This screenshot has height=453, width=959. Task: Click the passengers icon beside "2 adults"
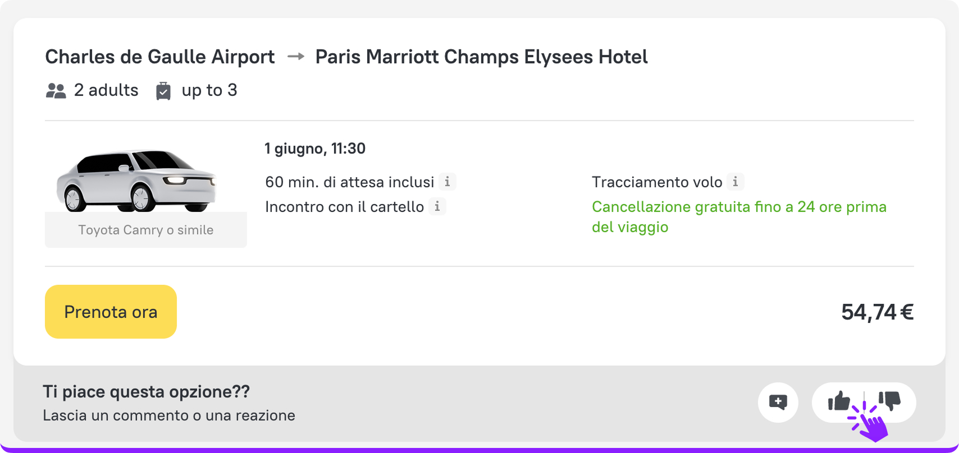click(56, 91)
